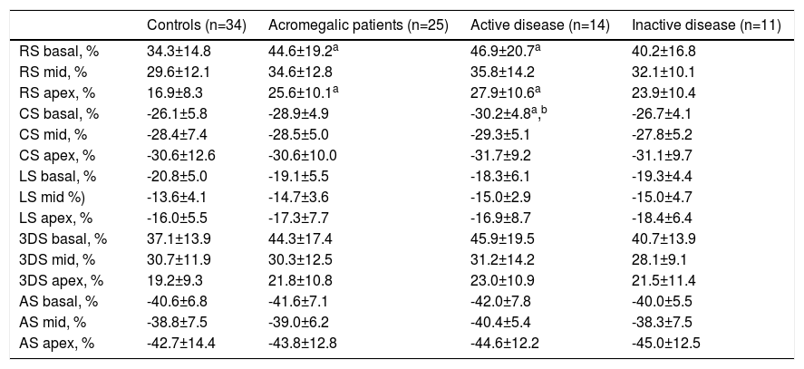Viewport: 804px width, 369px height.
Task: Select the AS apex, % row label
Action: point(56,342)
